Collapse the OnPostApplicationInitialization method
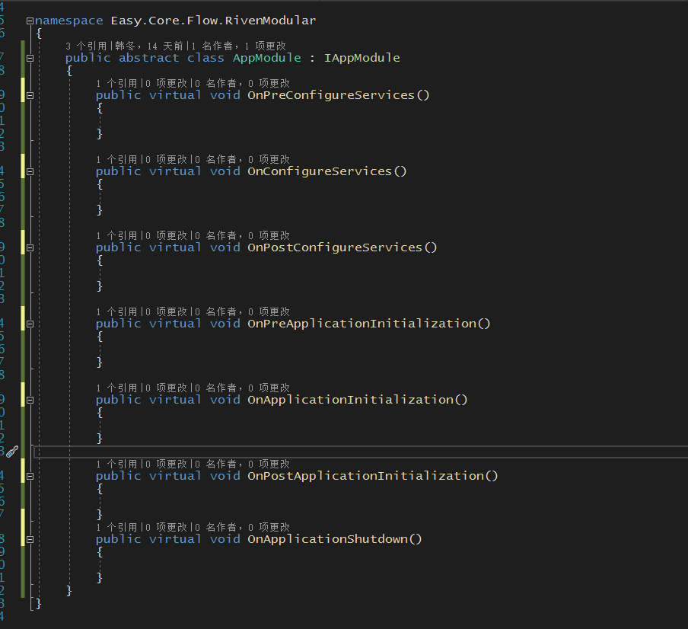Screen dimensions: 688x629 click(30, 476)
